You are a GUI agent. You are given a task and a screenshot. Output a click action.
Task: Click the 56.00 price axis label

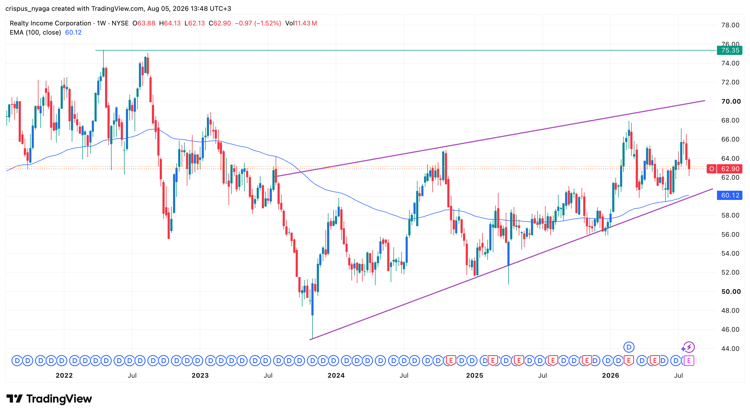click(x=730, y=234)
